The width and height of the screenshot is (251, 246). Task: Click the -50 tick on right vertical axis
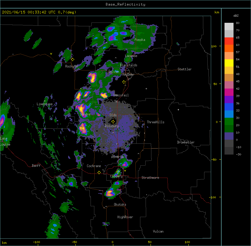pos(214,160)
